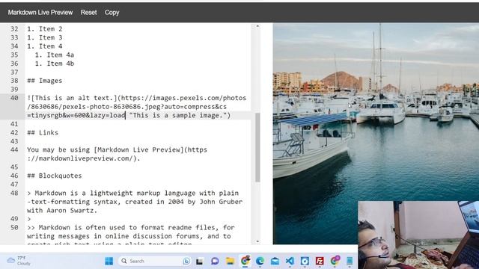Click line number 32 in gutter
This screenshot has width=479, height=269.
(x=14, y=29)
